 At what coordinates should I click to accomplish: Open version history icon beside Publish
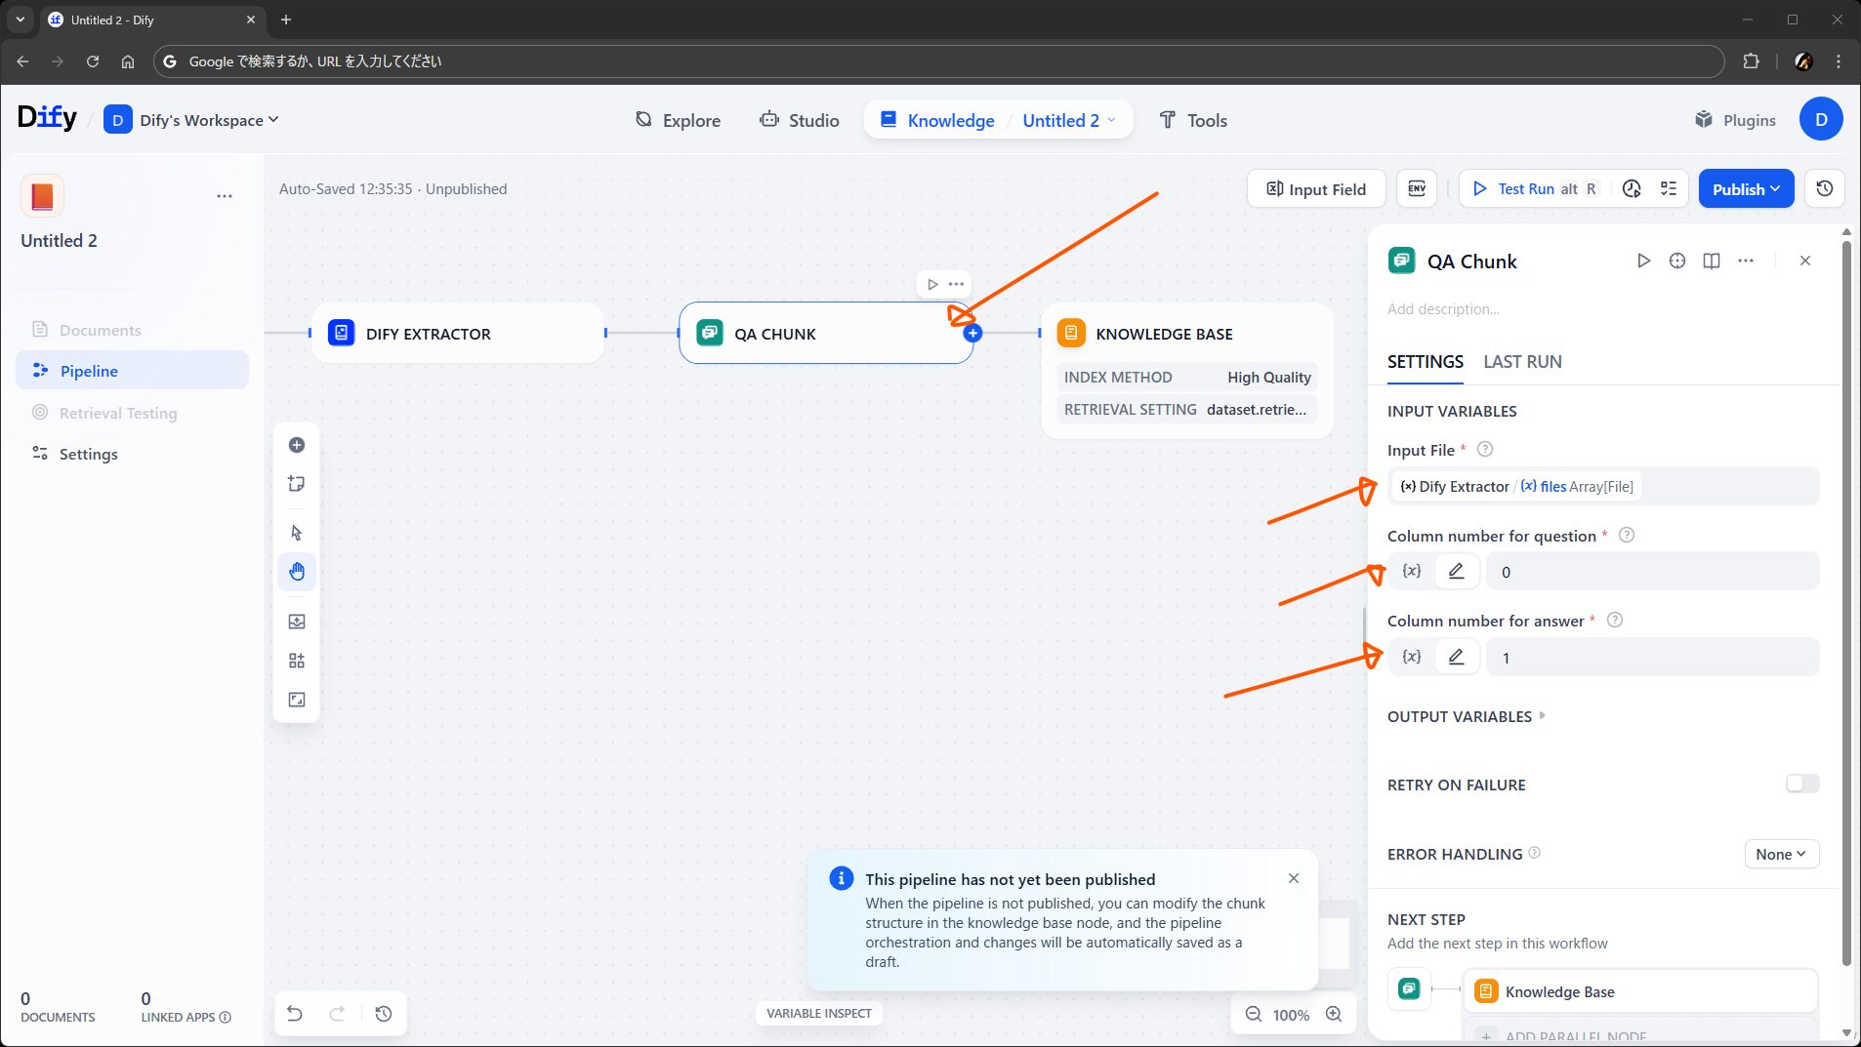(1824, 188)
